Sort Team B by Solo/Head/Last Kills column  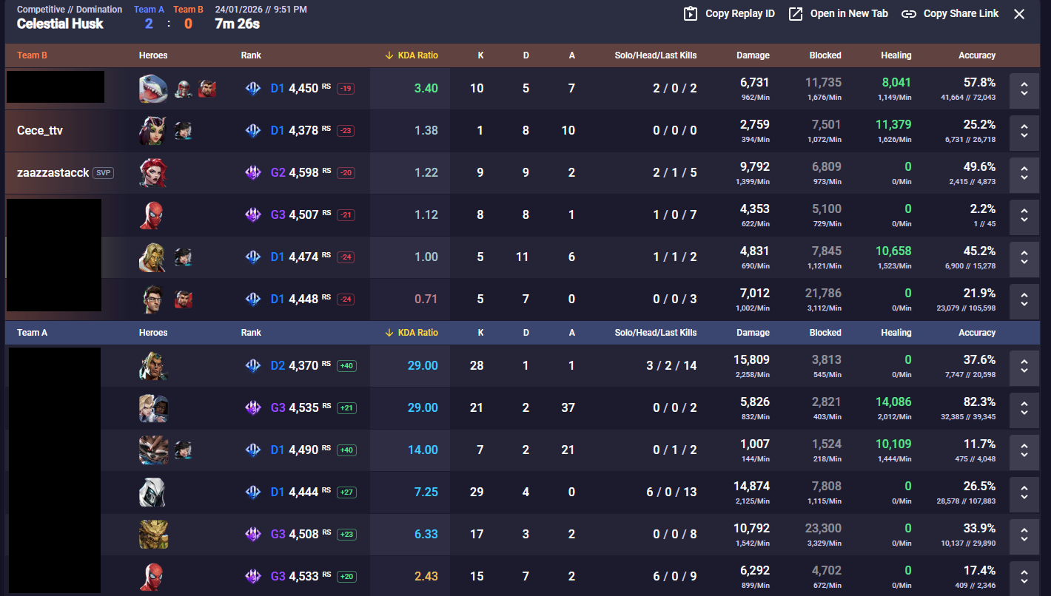656,55
